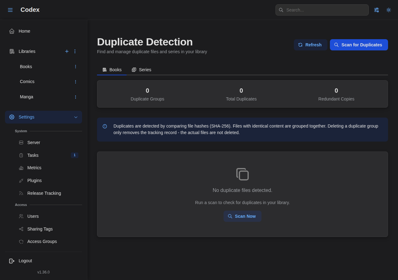
Task: Click the Tasks count badge showing 1
Action: coord(75,155)
